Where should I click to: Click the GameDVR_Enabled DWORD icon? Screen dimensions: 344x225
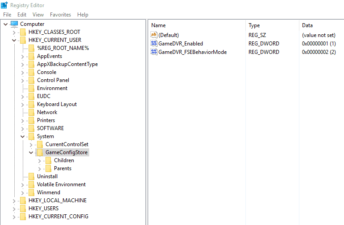click(154, 43)
